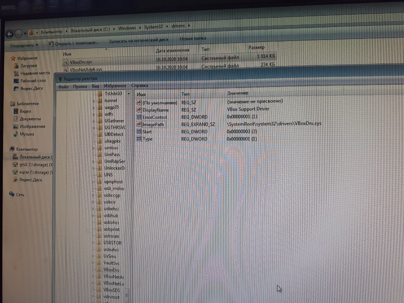This screenshot has width=404, height=303.
Task: Open Рабочий стол in Explorer sidebar
Action: pos(33,81)
